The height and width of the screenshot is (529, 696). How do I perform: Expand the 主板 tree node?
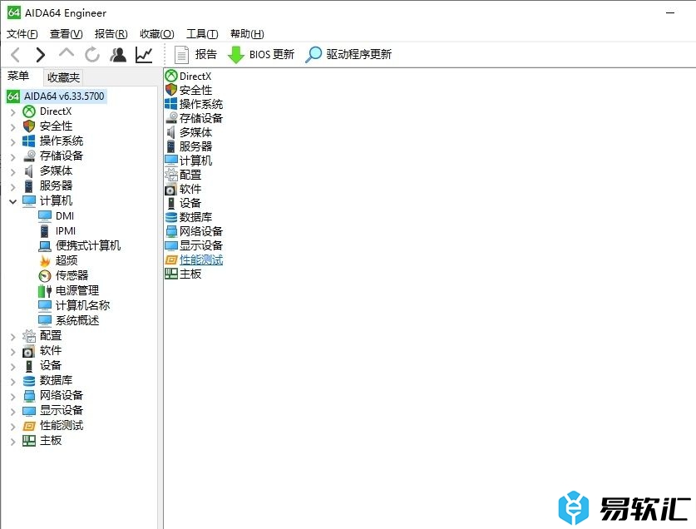pos(12,442)
